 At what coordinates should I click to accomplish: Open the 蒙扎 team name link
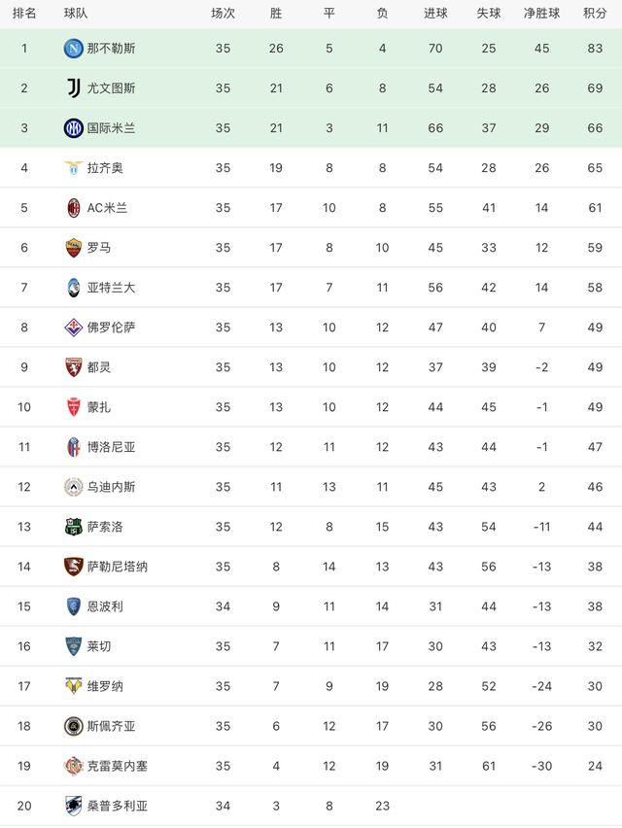pyautogui.click(x=100, y=406)
